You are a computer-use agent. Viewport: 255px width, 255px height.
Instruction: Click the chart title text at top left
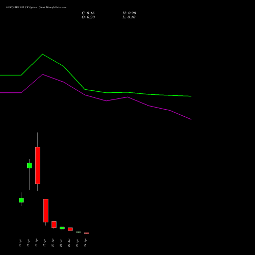click(x=36, y=8)
